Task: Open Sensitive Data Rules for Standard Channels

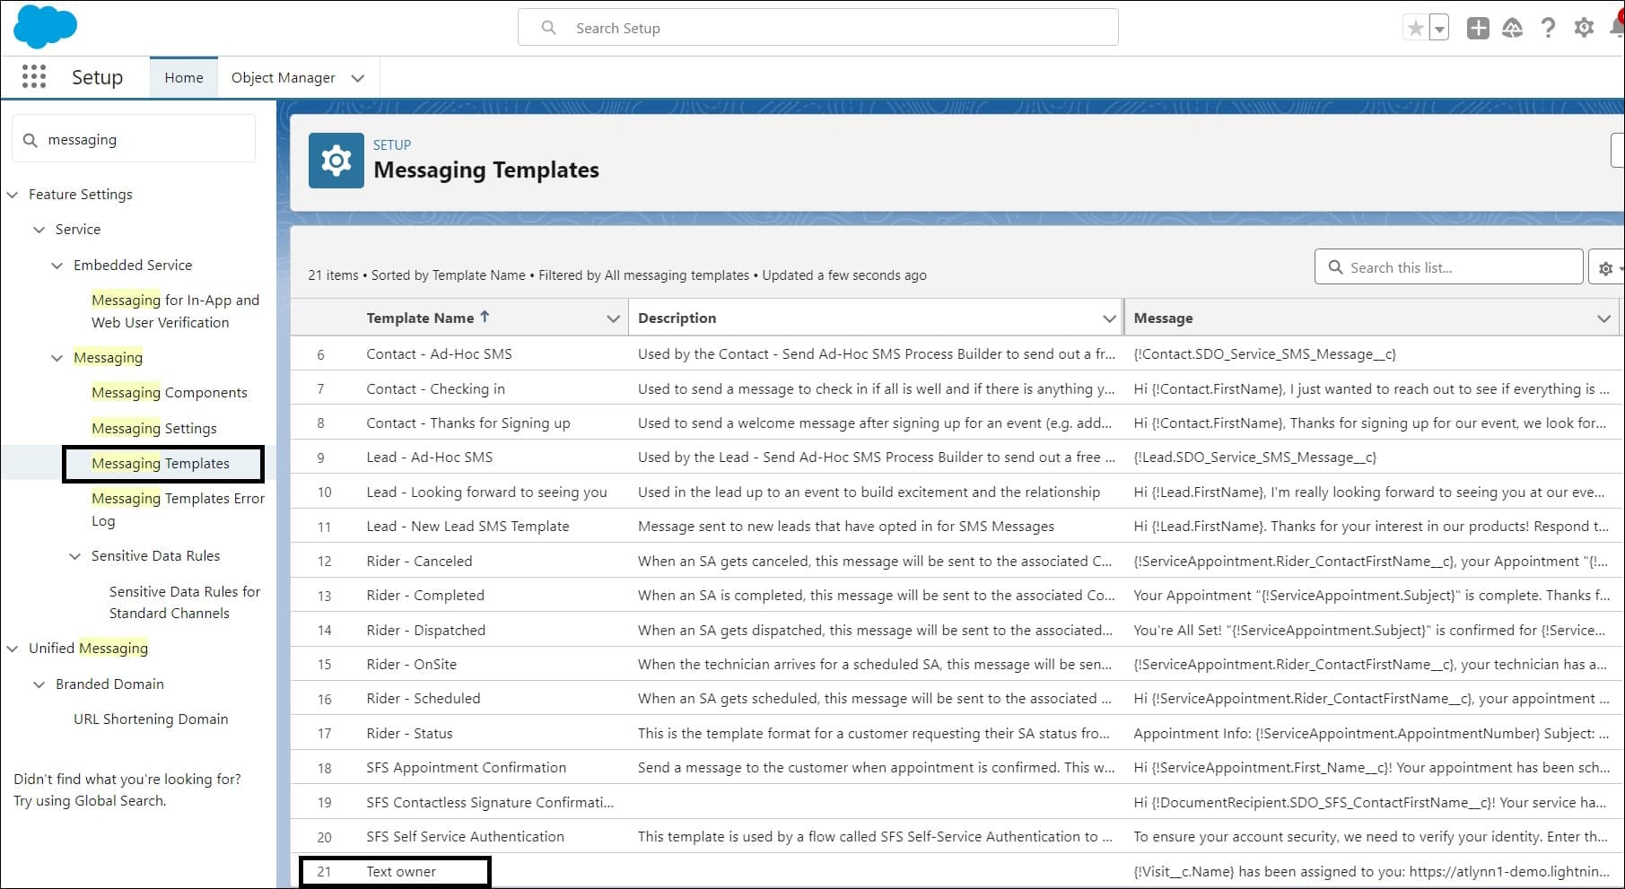Action: [x=185, y=603]
